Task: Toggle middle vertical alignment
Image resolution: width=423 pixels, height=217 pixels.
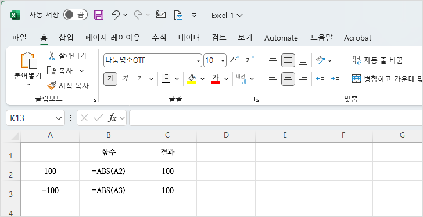Action: pyautogui.click(x=288, y=60)
